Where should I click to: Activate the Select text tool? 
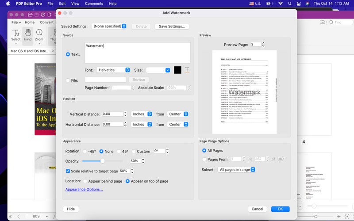16,36
